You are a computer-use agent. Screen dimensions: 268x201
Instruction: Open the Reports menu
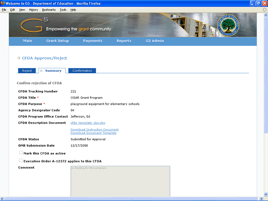click(124, 41)
